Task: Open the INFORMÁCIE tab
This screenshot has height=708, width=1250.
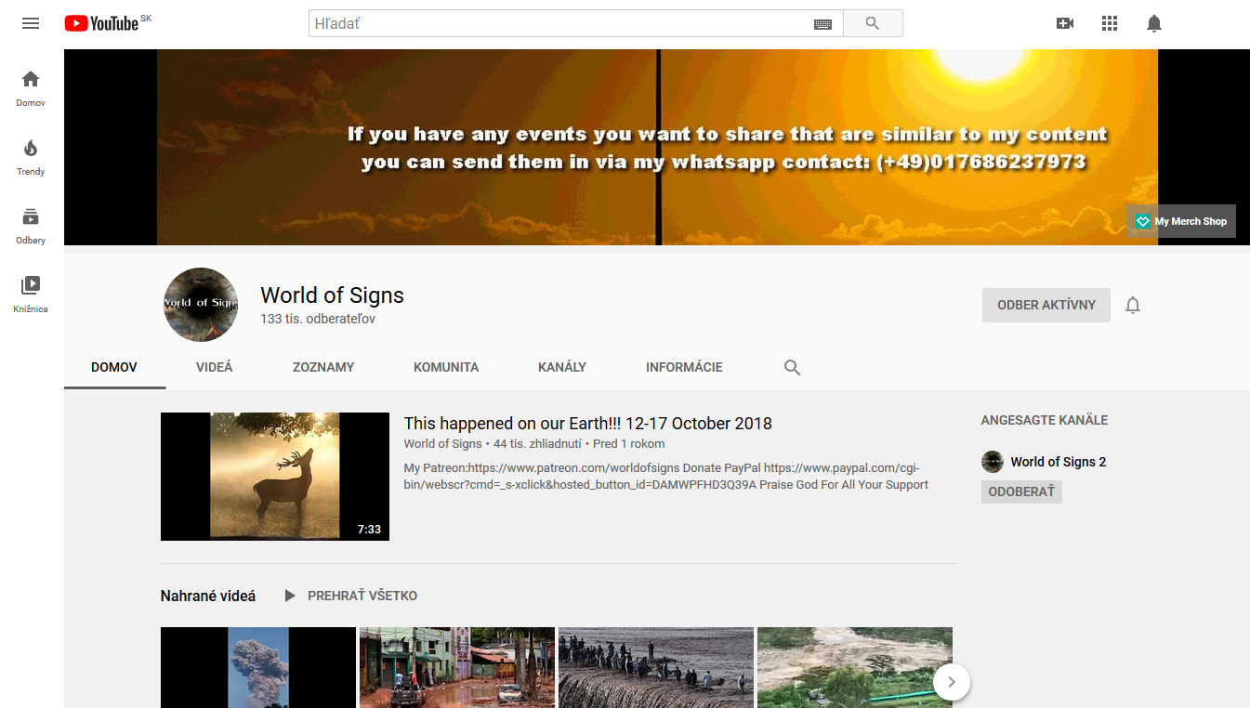Action: tap(684, 367)
